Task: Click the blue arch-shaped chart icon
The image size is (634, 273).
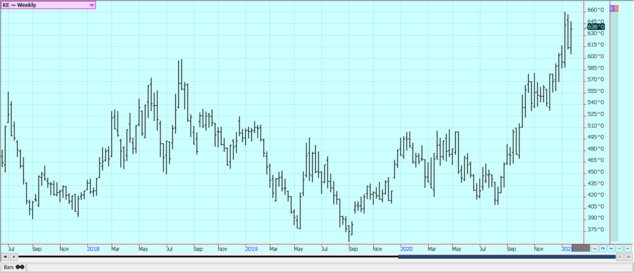Action: click(603, 248)
